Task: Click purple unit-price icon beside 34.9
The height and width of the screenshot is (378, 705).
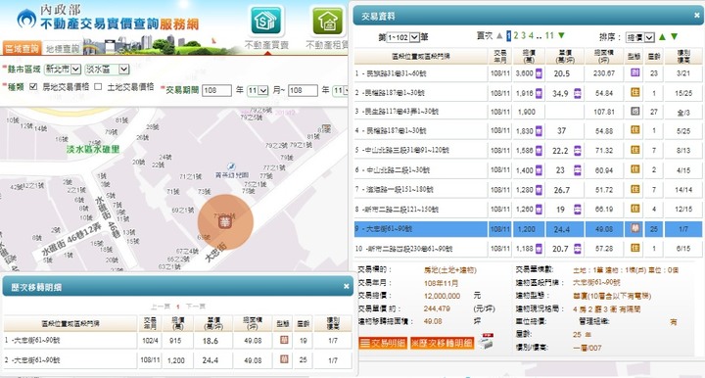Action: click(578, 93)
